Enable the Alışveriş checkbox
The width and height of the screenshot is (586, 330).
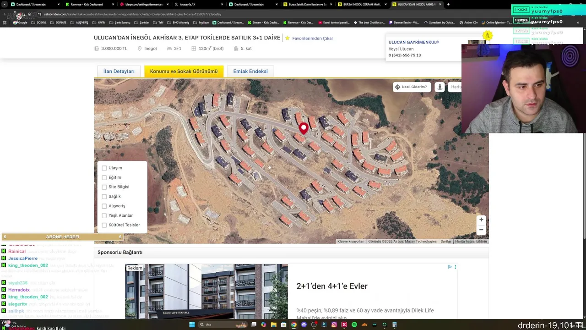point(104,206)
